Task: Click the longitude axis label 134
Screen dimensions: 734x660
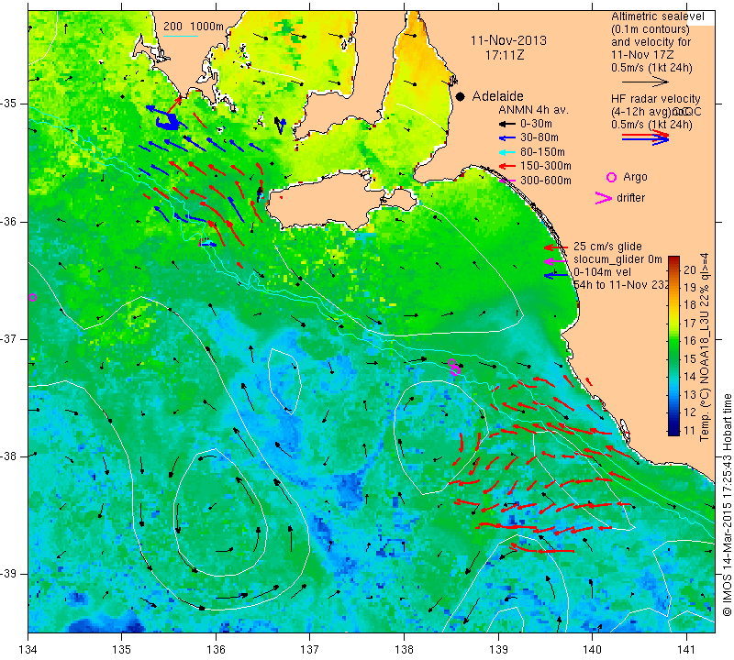Action: tap(28, 649)
